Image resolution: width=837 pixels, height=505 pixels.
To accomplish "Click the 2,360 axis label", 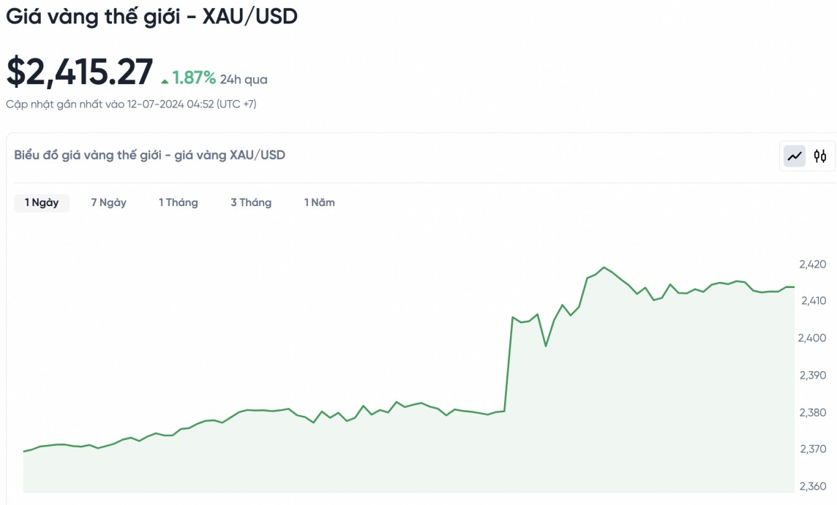I will 811,487.
